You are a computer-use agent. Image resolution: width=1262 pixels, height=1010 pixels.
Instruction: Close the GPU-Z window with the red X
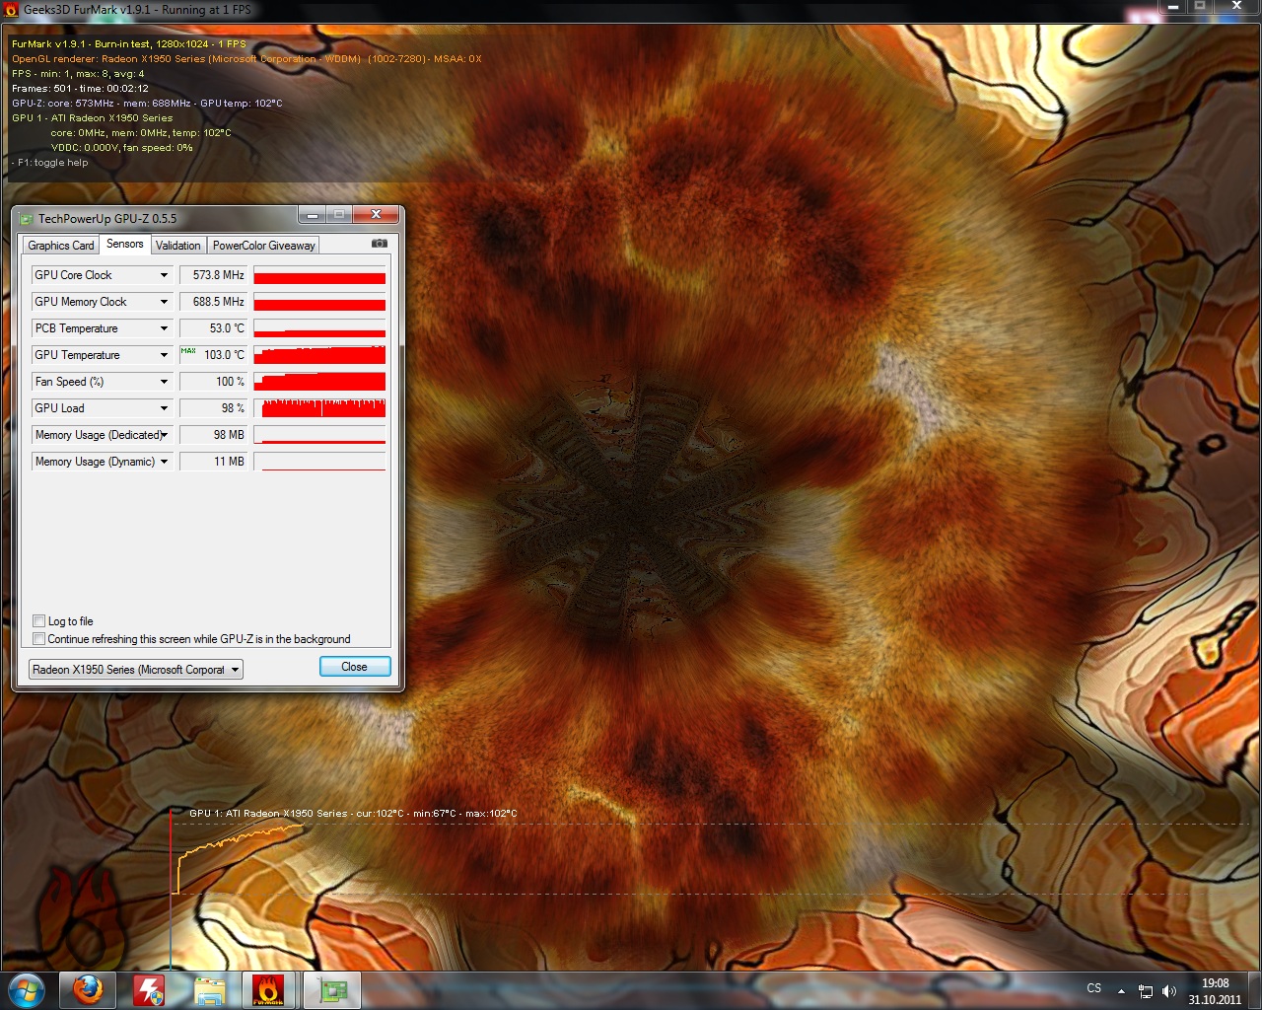pos(376,215)
